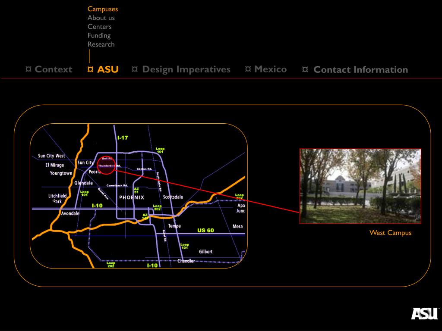Open the Research submenu link
This screenshot has height=331, width=442.
click(x=101, y=44)
